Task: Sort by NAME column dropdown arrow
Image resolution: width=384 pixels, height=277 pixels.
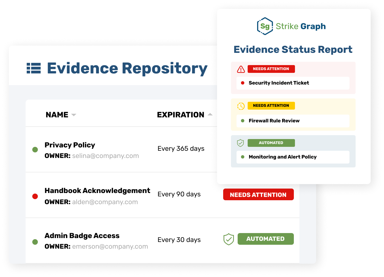Action: tap(74, 115)
